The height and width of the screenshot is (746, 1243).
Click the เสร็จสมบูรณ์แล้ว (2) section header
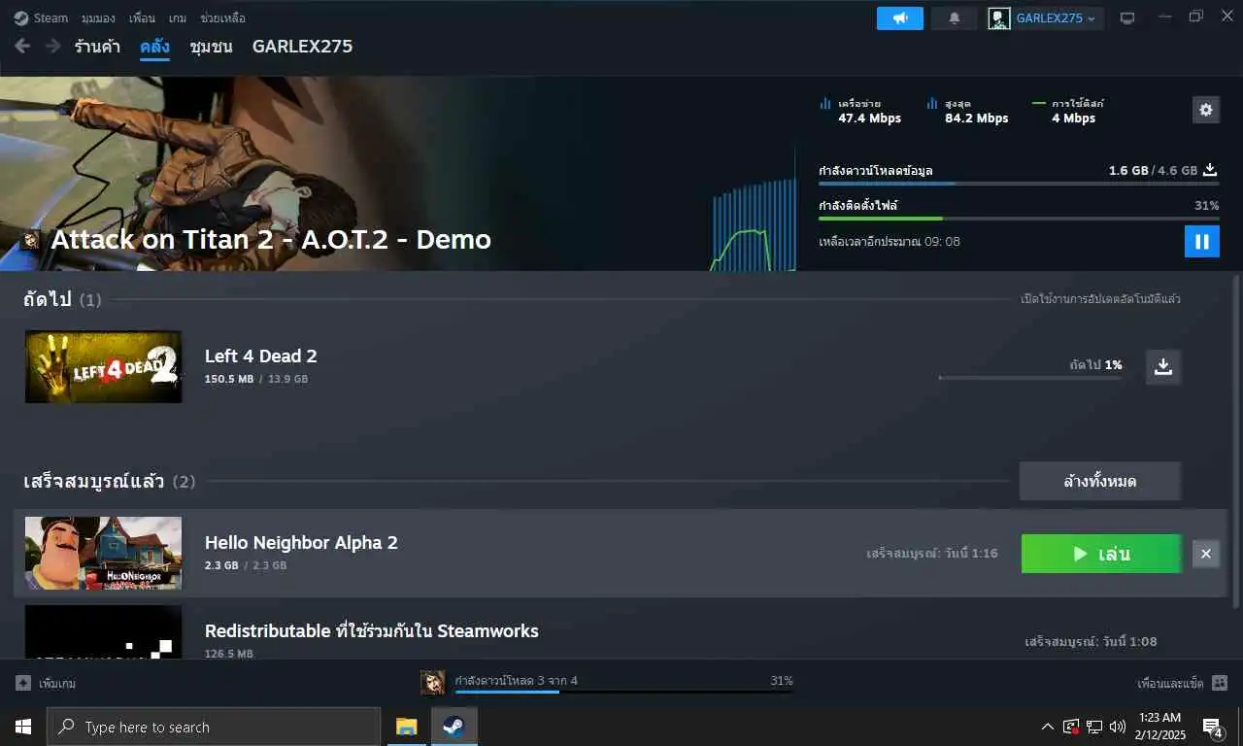click(x=110, y=481)
